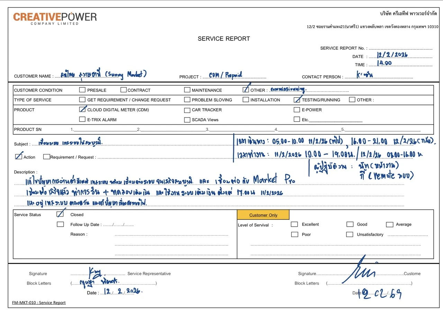
Task: Click the Creative Power company logo
Action: 55,18
